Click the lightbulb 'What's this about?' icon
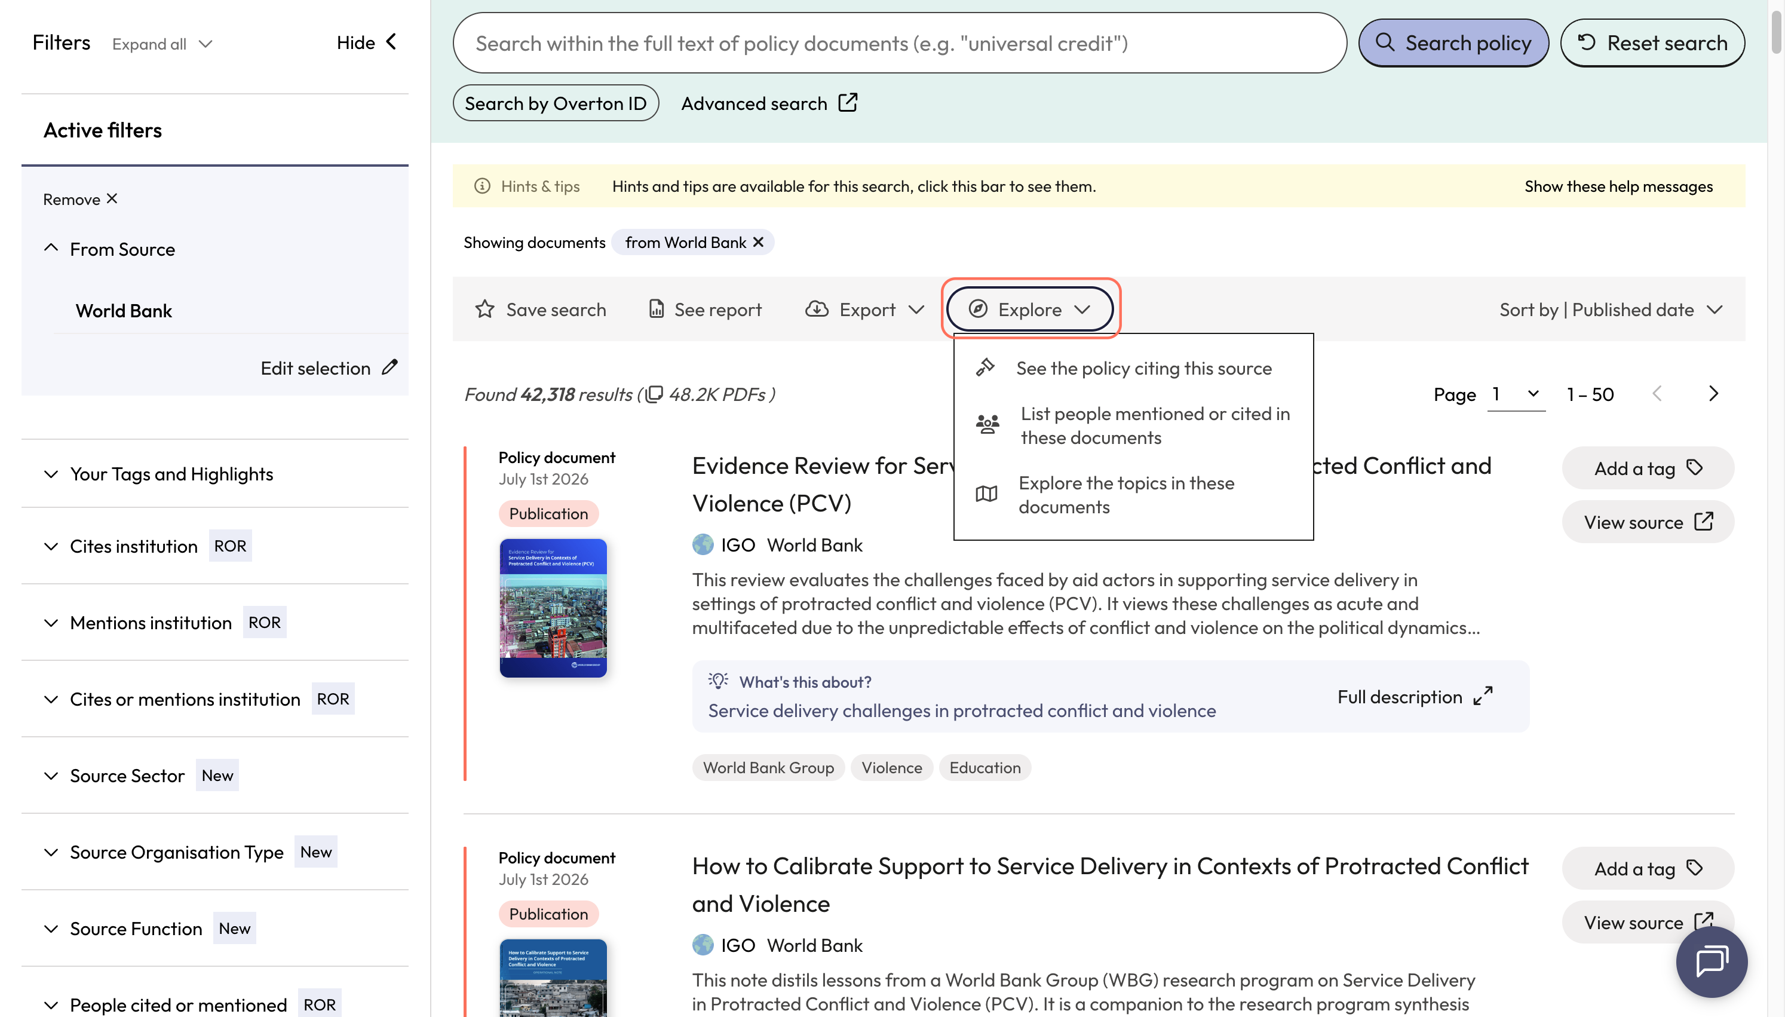Screen dimensions: 1785x1017 [717, 681]
